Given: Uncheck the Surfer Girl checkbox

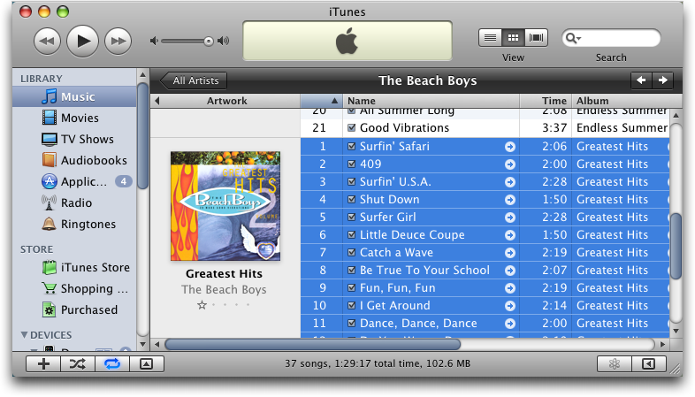Looking at the screenshot, I should [352, 218].
